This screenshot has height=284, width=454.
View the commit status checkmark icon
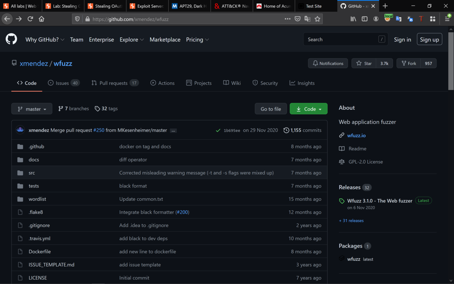click(218, 130)
